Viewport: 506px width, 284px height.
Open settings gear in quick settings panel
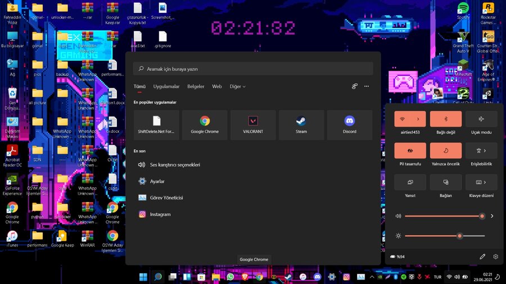495,256
